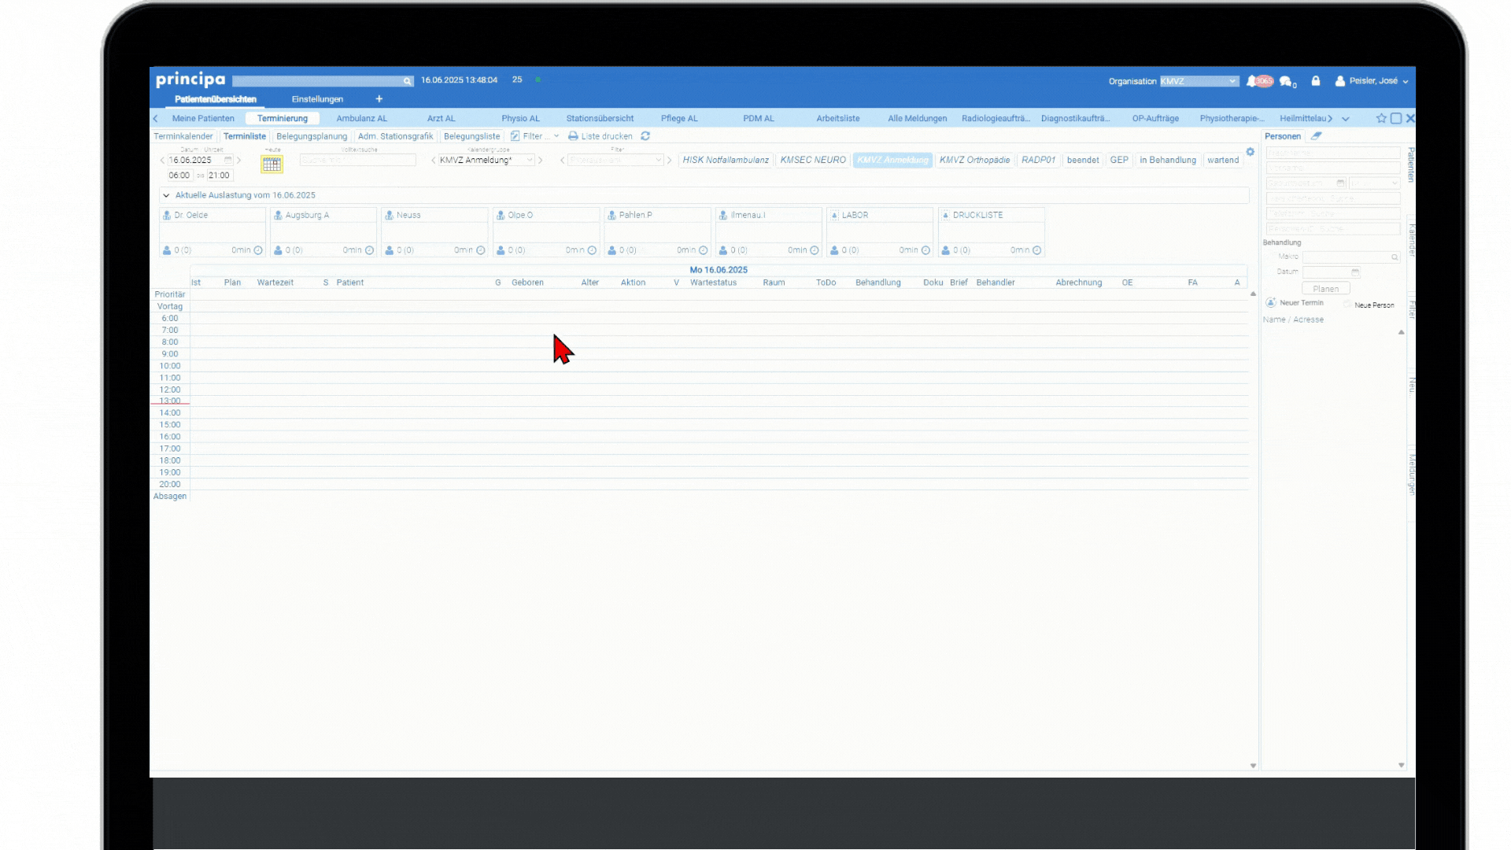1511x850 pixels.
Task: Open the Filter dropdown arrow in the toolbar
Action: coord(556,136)
